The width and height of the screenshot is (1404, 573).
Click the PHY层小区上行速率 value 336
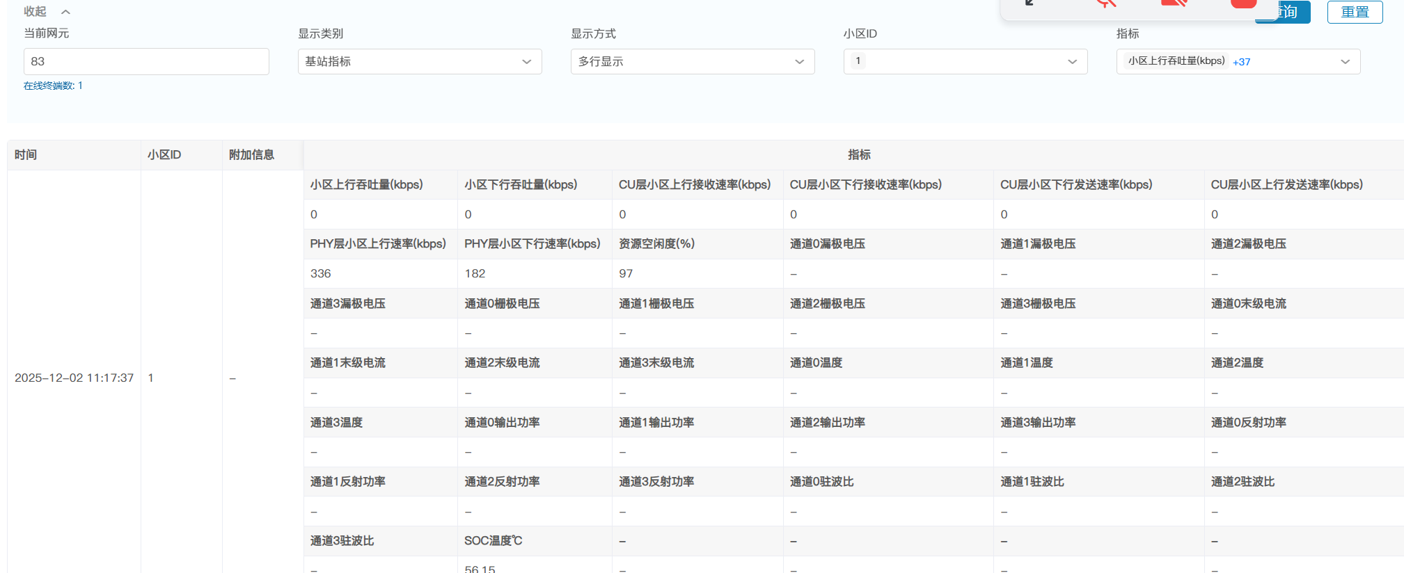[x=321, y=274]
